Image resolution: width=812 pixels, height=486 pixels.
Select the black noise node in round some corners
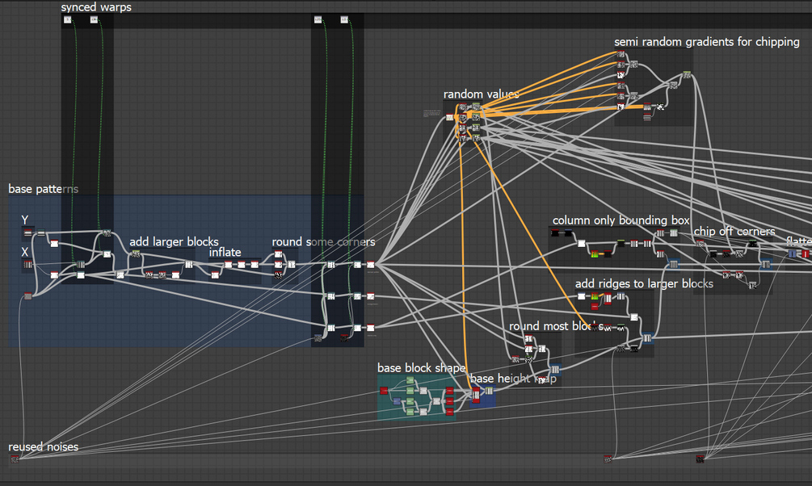[279, 275]
